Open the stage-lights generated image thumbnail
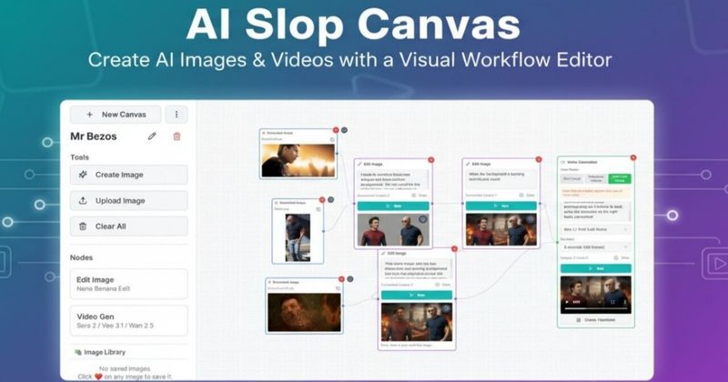728x382 pixels. point(298,160)
